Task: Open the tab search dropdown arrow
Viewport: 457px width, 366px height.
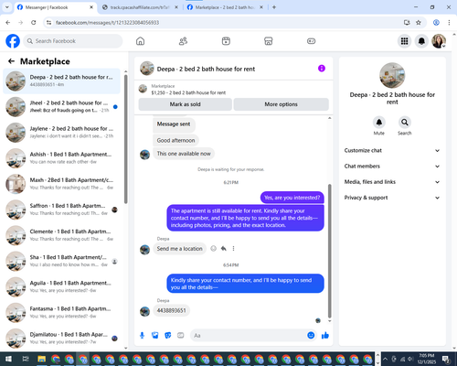Action: click(6, 7)
